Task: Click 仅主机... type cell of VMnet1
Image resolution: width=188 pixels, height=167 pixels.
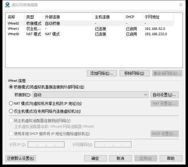Action: pyautogui.click(x=34, y=29)
